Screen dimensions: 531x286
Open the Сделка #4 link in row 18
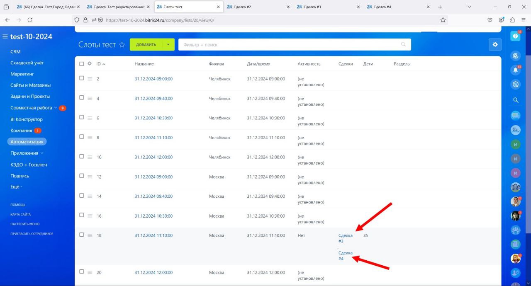[x=345, y=256]
